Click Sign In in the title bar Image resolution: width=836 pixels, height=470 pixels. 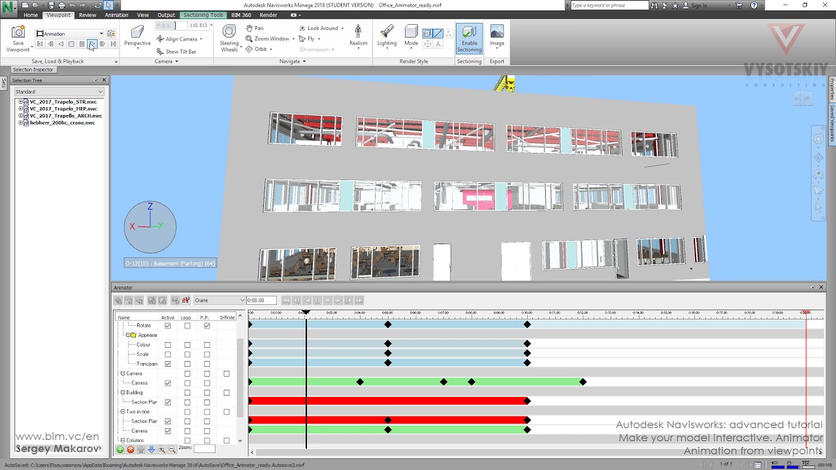(x=699, y=5)
